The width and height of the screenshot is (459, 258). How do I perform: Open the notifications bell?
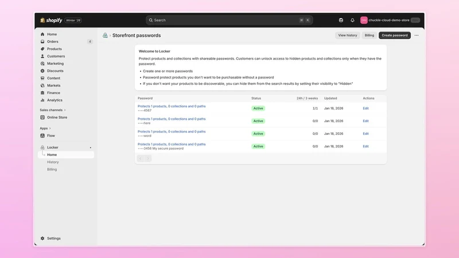click(352, 20)
